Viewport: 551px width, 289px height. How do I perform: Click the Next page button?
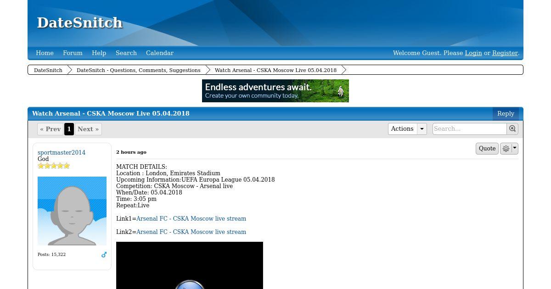[x=88, y=129]
